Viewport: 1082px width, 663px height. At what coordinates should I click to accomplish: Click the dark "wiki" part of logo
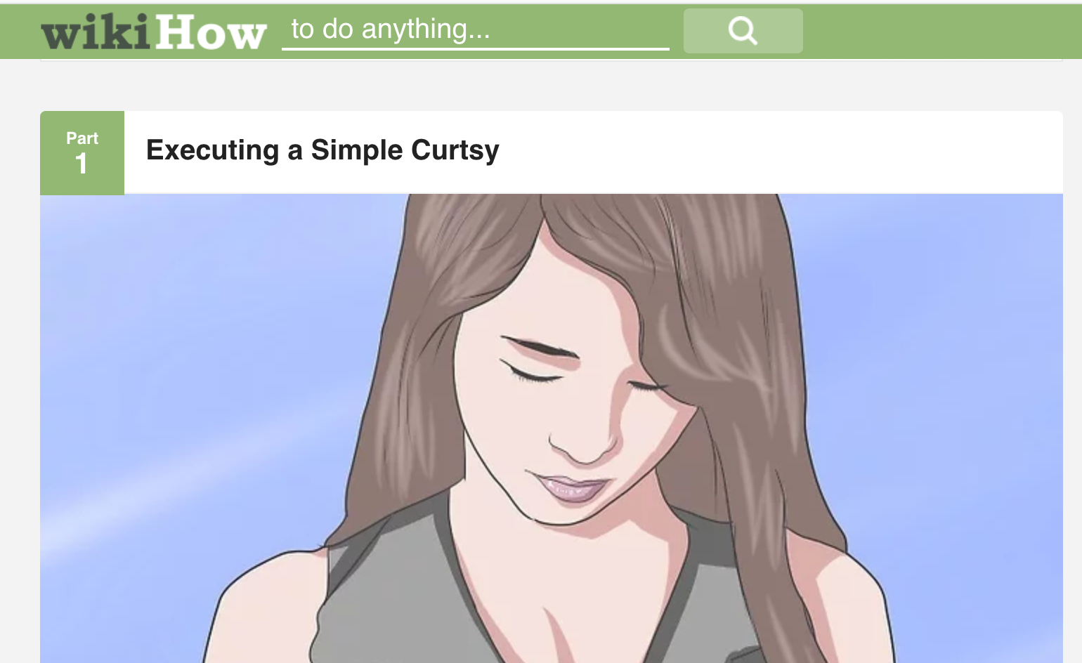[96, 32]
